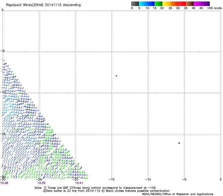Click the '>50 knots' legend label
The height and width of the screenshot is (196, 223).
[x=214, y=8]
